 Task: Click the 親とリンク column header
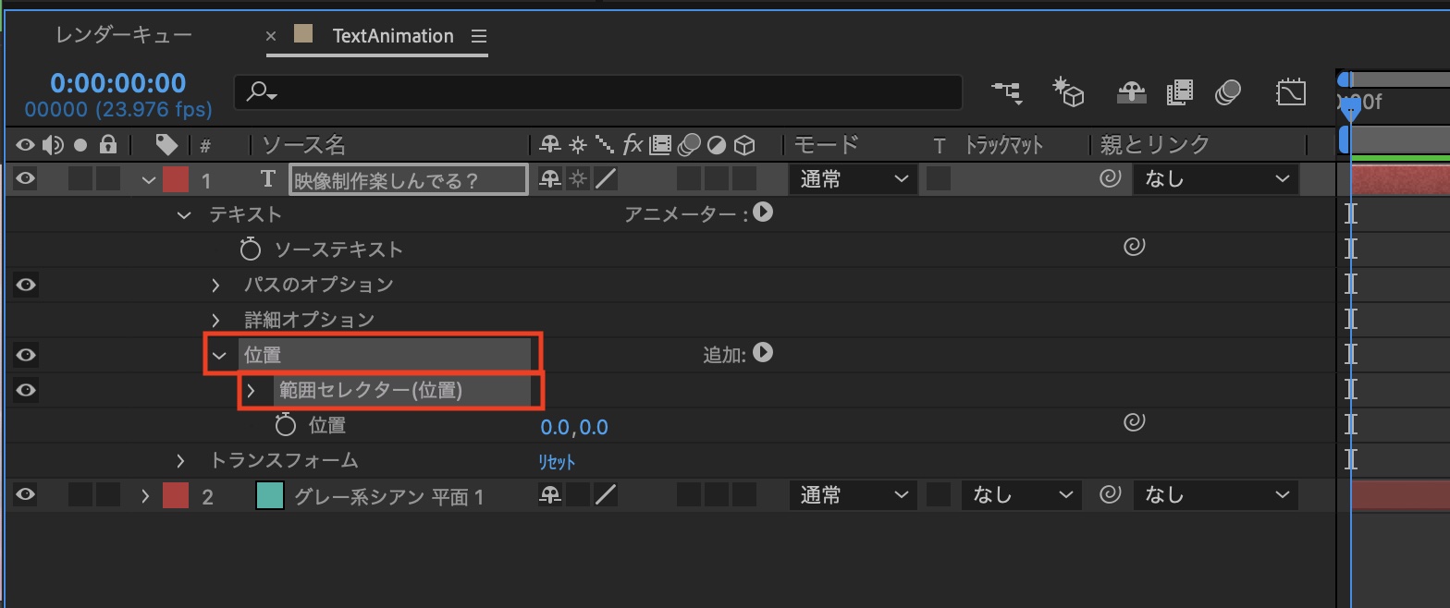tap(1155, 144)
